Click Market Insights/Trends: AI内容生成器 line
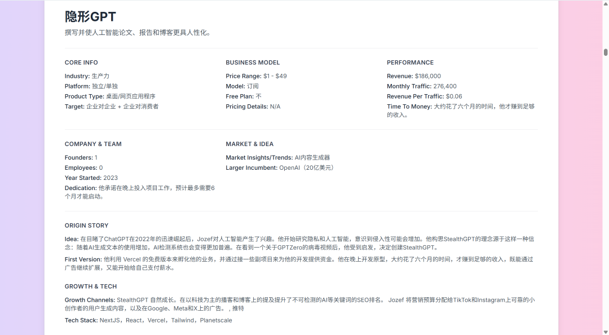This screenshot has height=335, width=609. click(277, 158)
